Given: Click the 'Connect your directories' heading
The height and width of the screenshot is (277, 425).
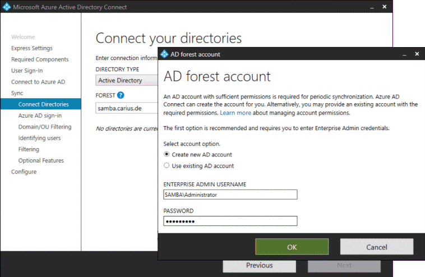Looking at the screenshot, I should (169, 38).
